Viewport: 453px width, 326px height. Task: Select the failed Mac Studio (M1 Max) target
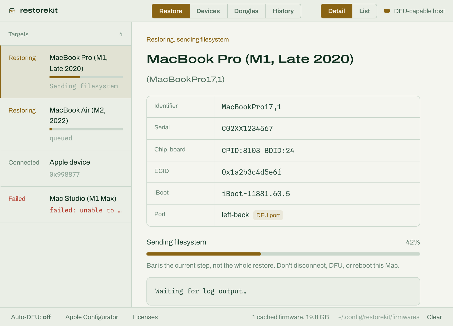pos(66,204)
